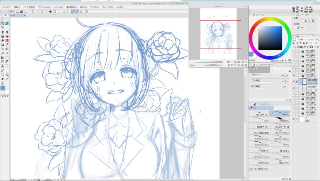Open the ヘルプ(H) menu
The width and height of the screenshot is (320, 181).
(x=120, y=7)
